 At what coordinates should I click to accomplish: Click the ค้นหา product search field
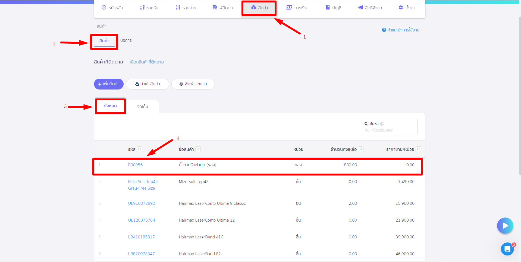pyautogui.click(x=389, y=127)
